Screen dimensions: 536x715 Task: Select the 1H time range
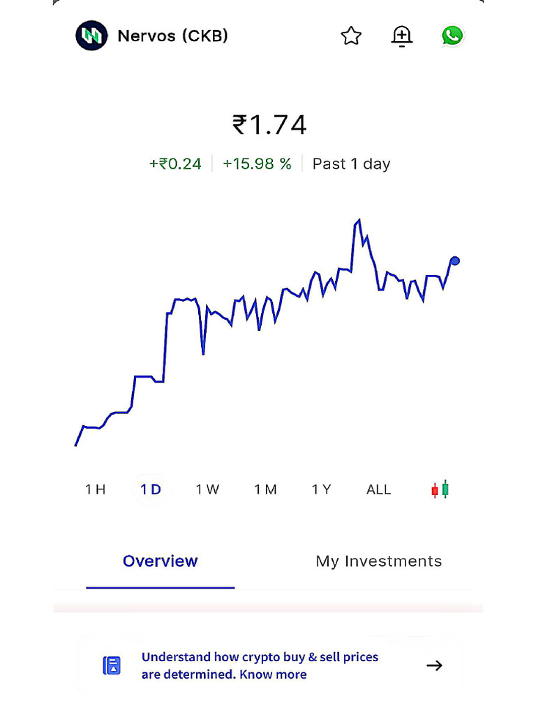(x=96, y=489)
